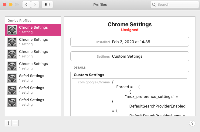Click the installed date Feb 3, 2020 at 14:35
200x132 pixels.
pos(131,42)
